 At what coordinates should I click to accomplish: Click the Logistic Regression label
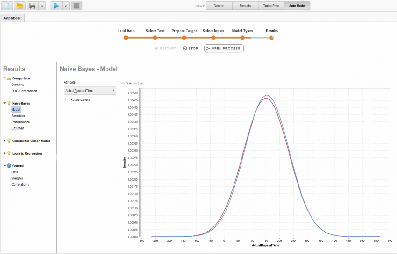[x=27, y=153]
